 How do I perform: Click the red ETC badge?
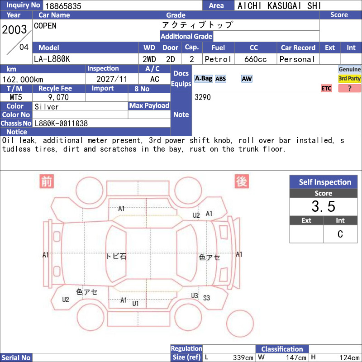[x=326, y=88]
